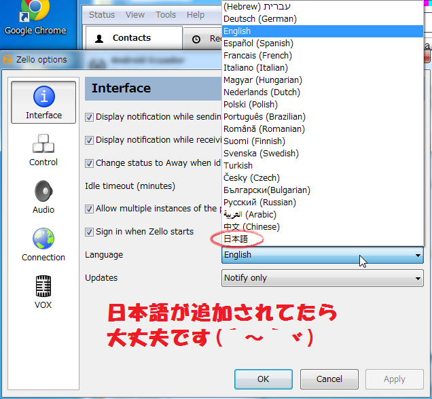Open the Interface options section
The height and width of the screenshot is (399, 432).
tap(43, 103)
